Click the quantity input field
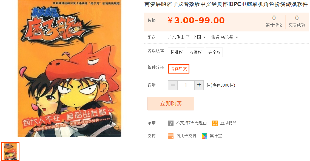 (x=186, y=85)
